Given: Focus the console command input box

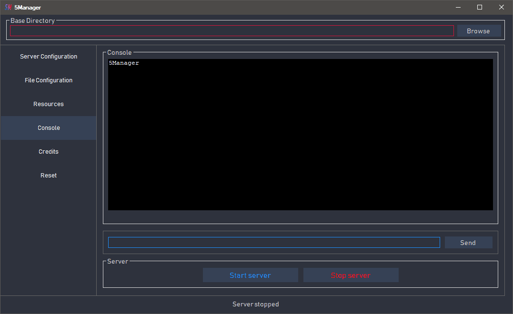Looking at the screenshot, I should 274,243.
